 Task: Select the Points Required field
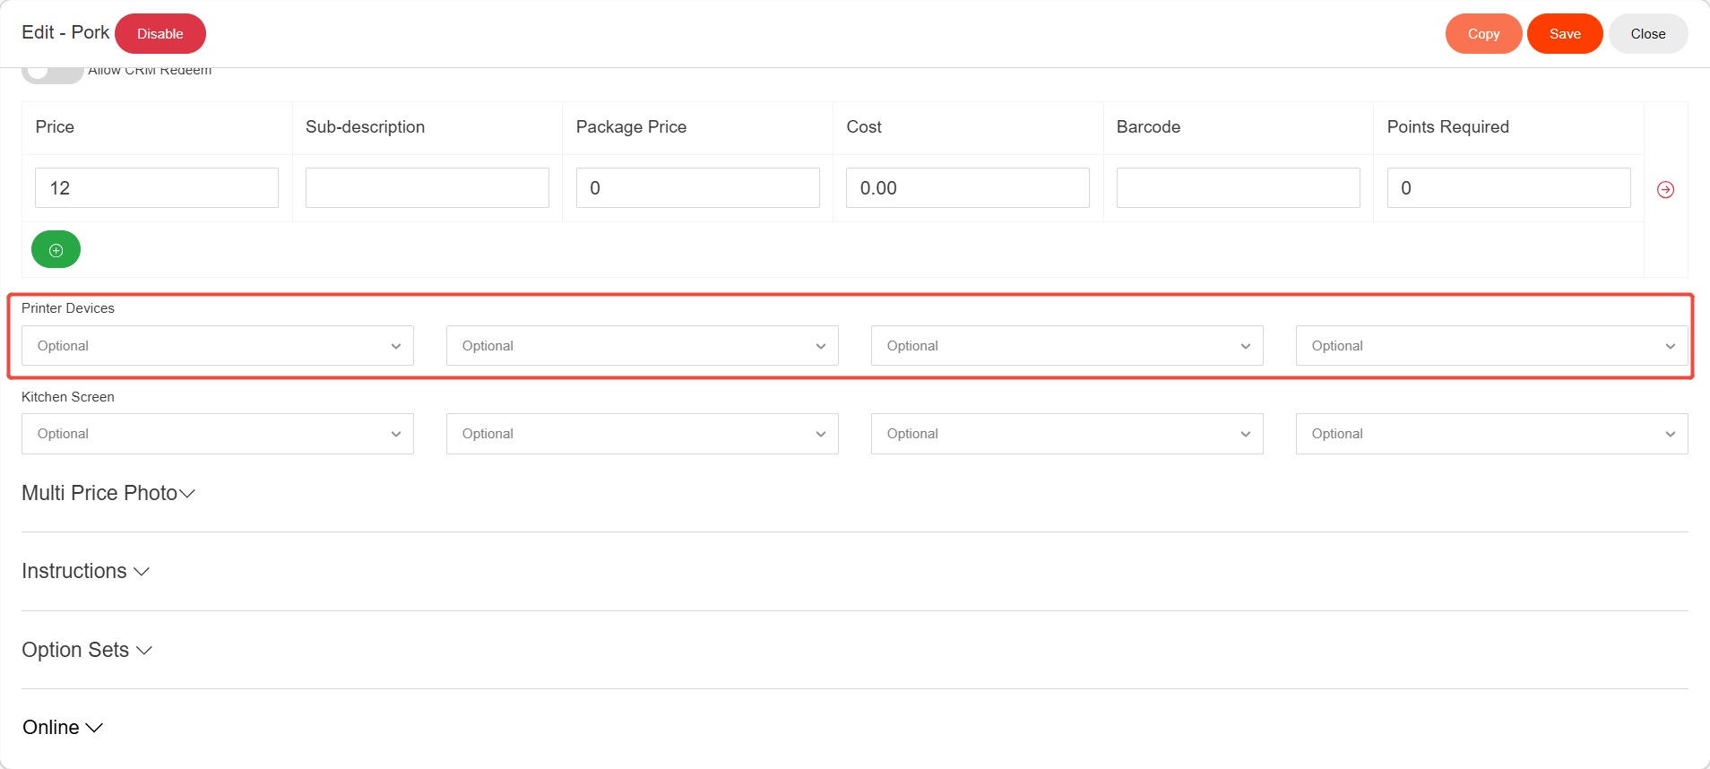tap(1508, 188)
